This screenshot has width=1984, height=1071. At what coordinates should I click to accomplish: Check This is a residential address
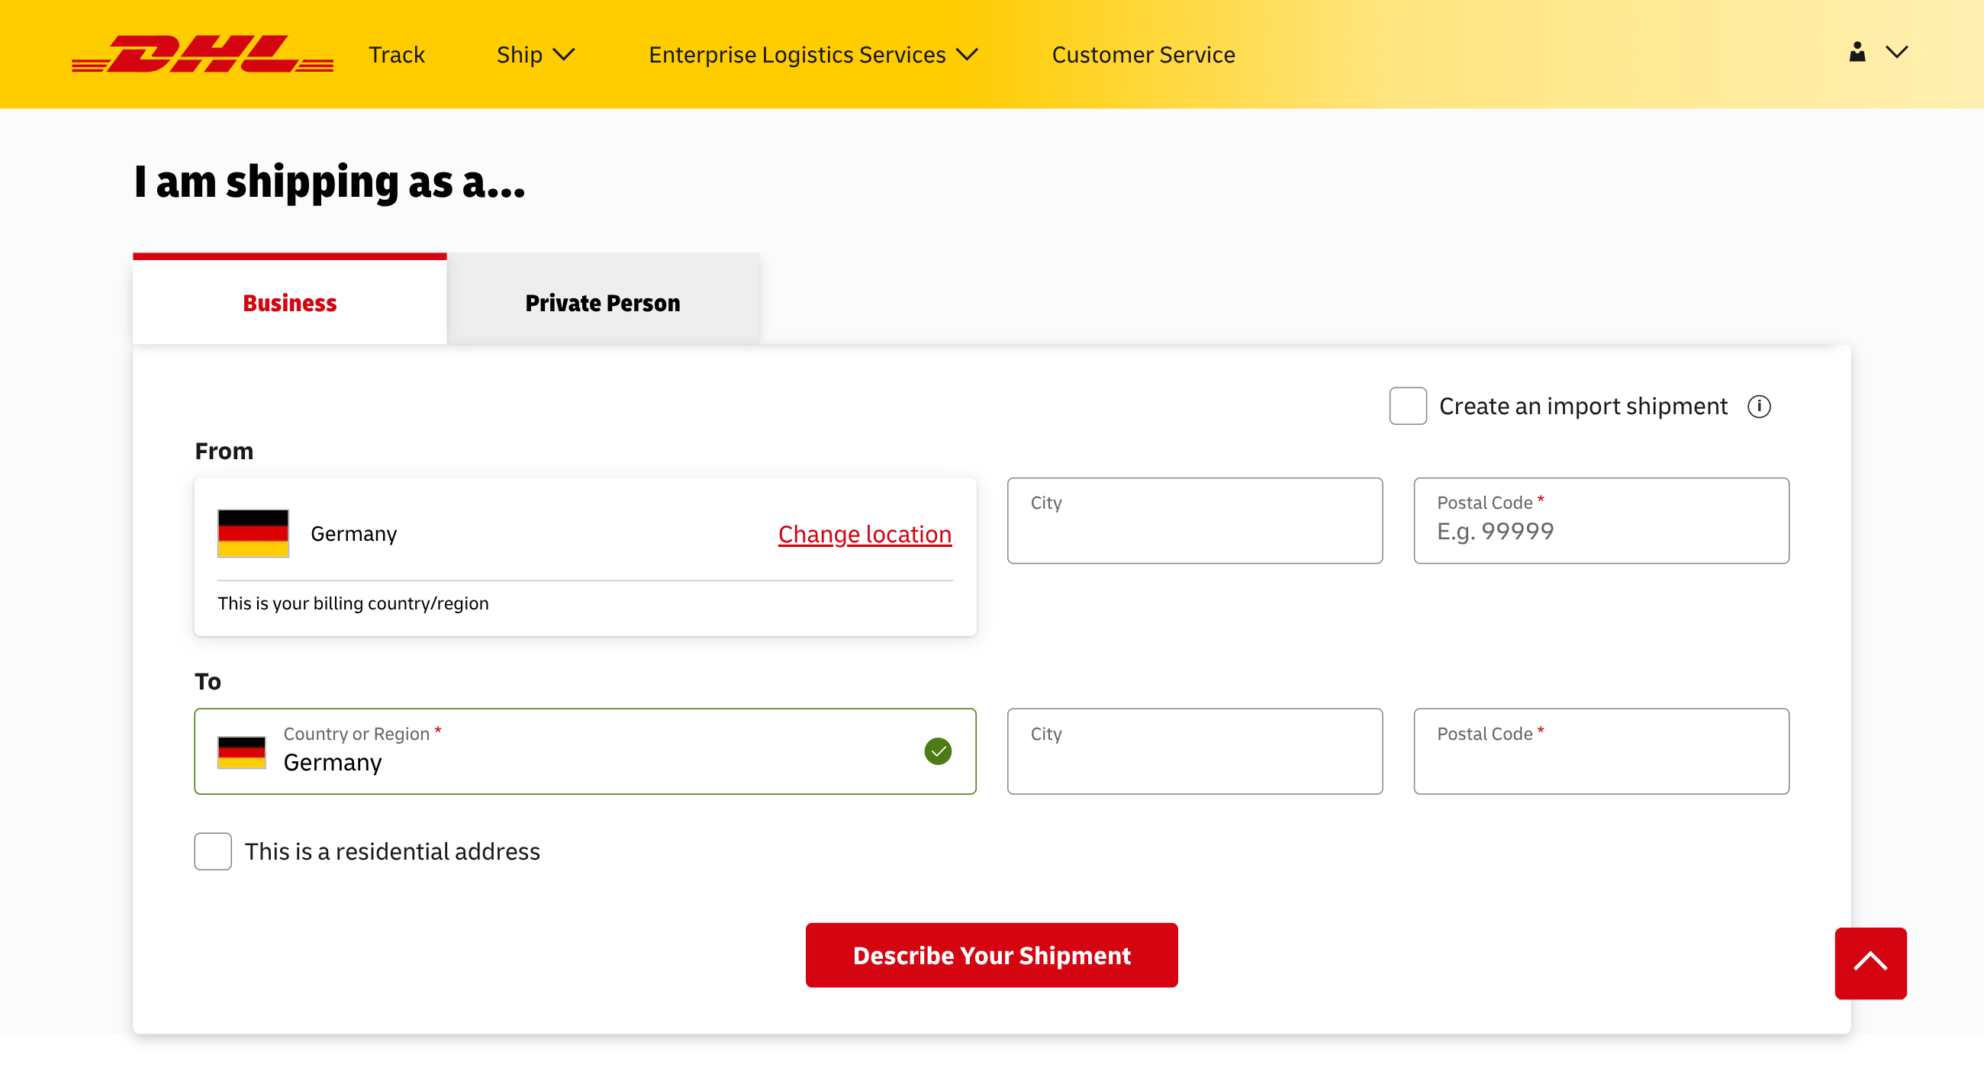[213, 851]
